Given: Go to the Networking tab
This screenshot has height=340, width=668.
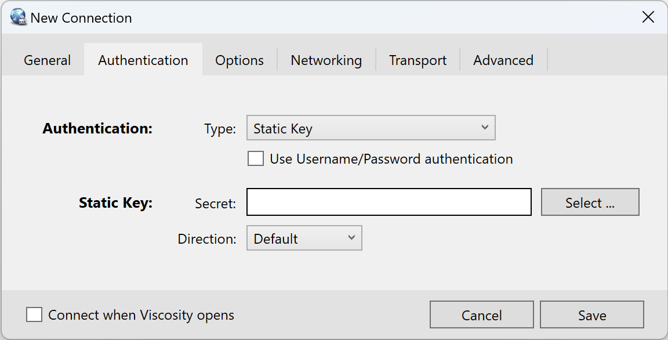Looking at the screenshot, I should click(x=326, y=60).
